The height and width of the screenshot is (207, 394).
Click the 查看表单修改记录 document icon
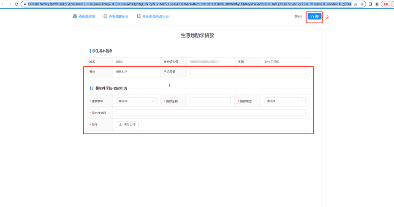pos(139,17)
